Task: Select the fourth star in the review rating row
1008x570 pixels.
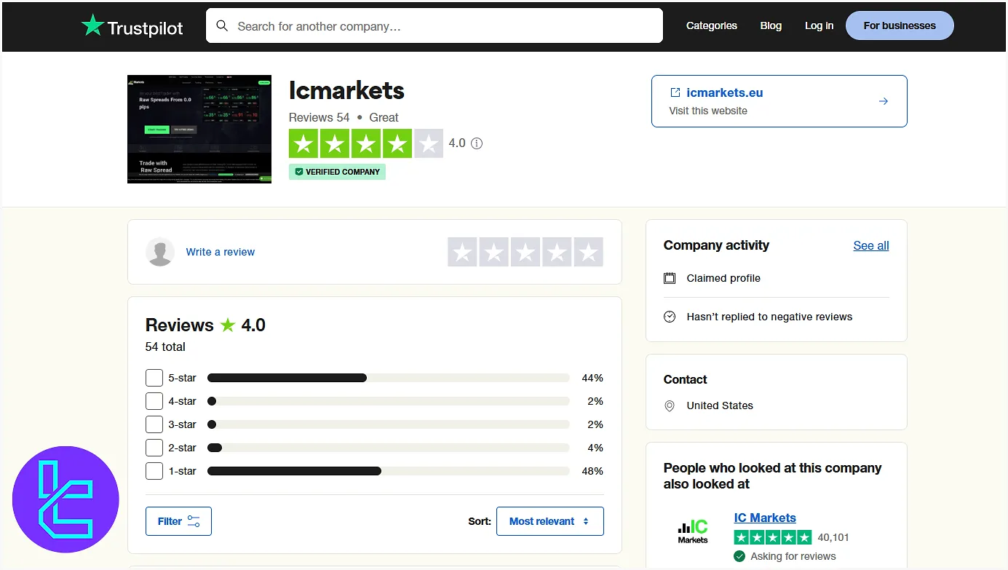Action: click(x=557, y=252)
